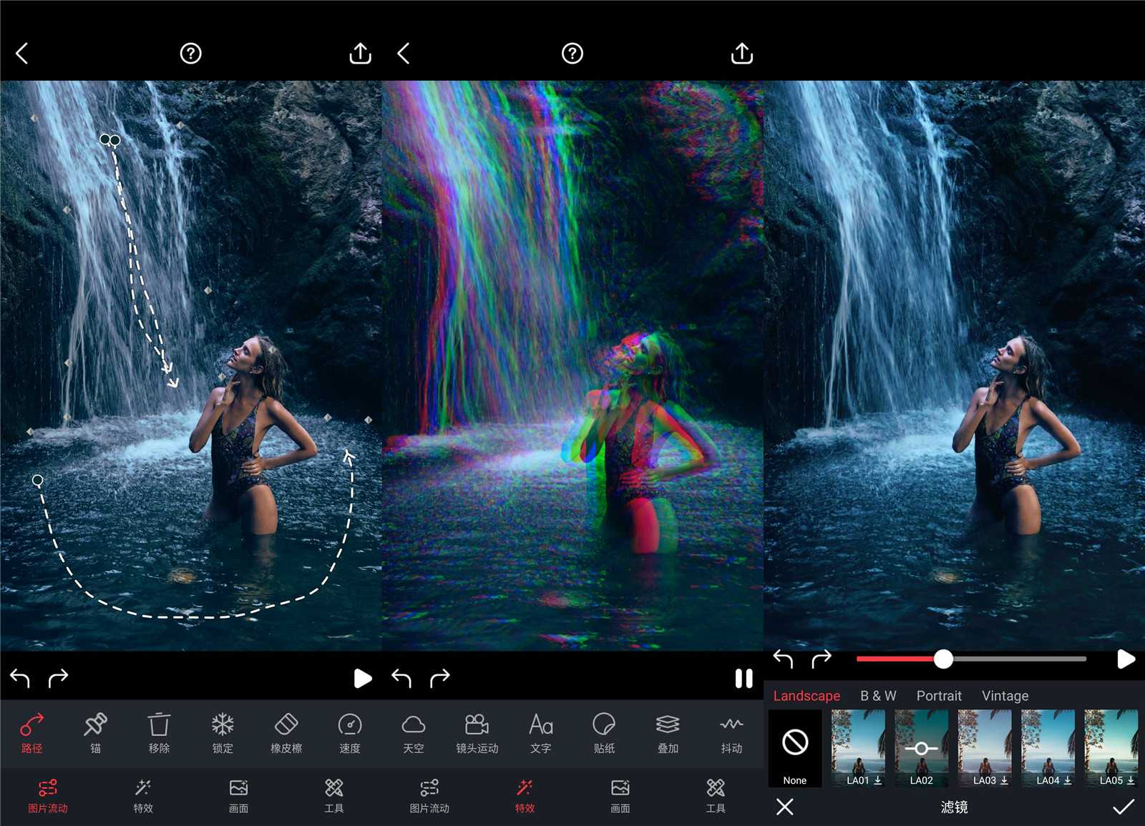Viewport: 1145px width, 826px height.
Task: Add text with the 文字 tool
Action: pyautogui.click(x=541, y=732)
